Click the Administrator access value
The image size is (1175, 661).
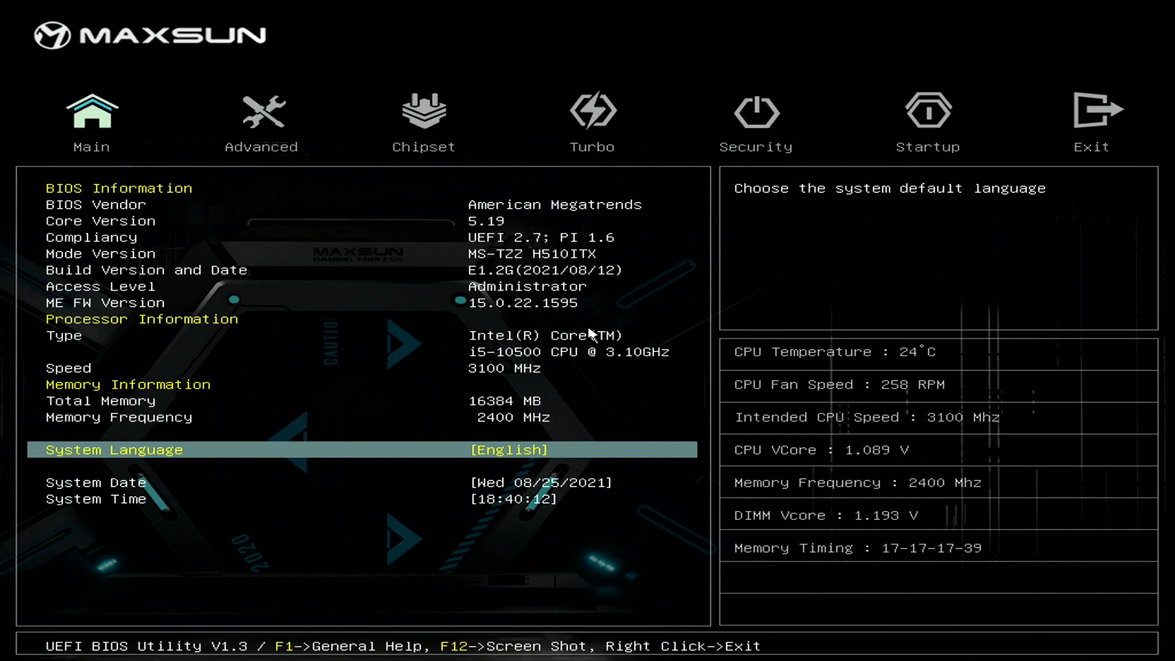[x=528, y=286]
